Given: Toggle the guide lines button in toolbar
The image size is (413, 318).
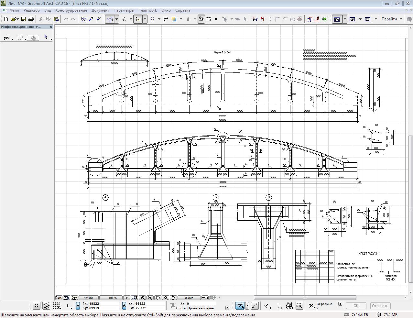Looking at the screenshot, I should pos(110,19).
